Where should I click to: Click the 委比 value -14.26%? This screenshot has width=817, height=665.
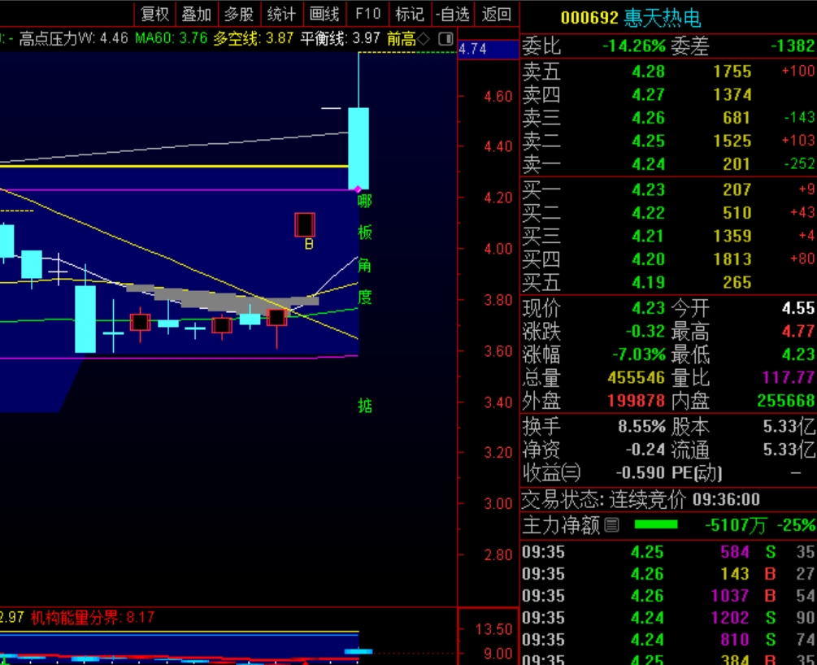point(633,46)
